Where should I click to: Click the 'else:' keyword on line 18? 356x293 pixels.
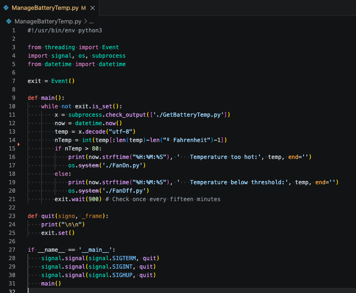coord(63,174)
